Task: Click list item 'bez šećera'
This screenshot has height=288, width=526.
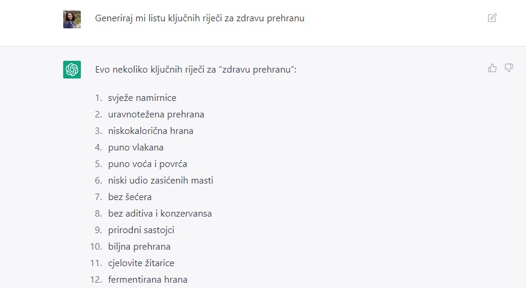Action: (129, 197)
